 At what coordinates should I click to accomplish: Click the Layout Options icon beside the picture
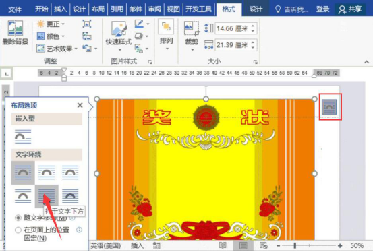(329, 107)
